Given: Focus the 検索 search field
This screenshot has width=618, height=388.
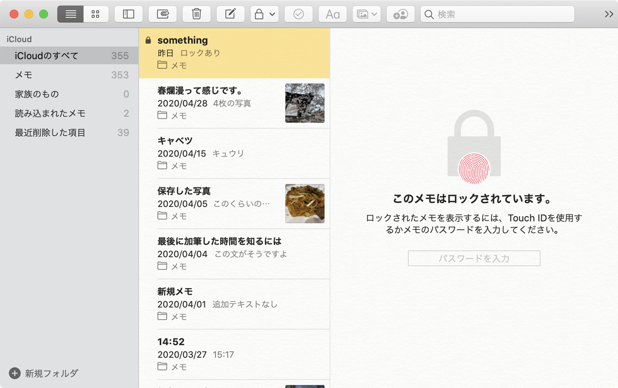Looking at the screenshot, I should [497, 14].
